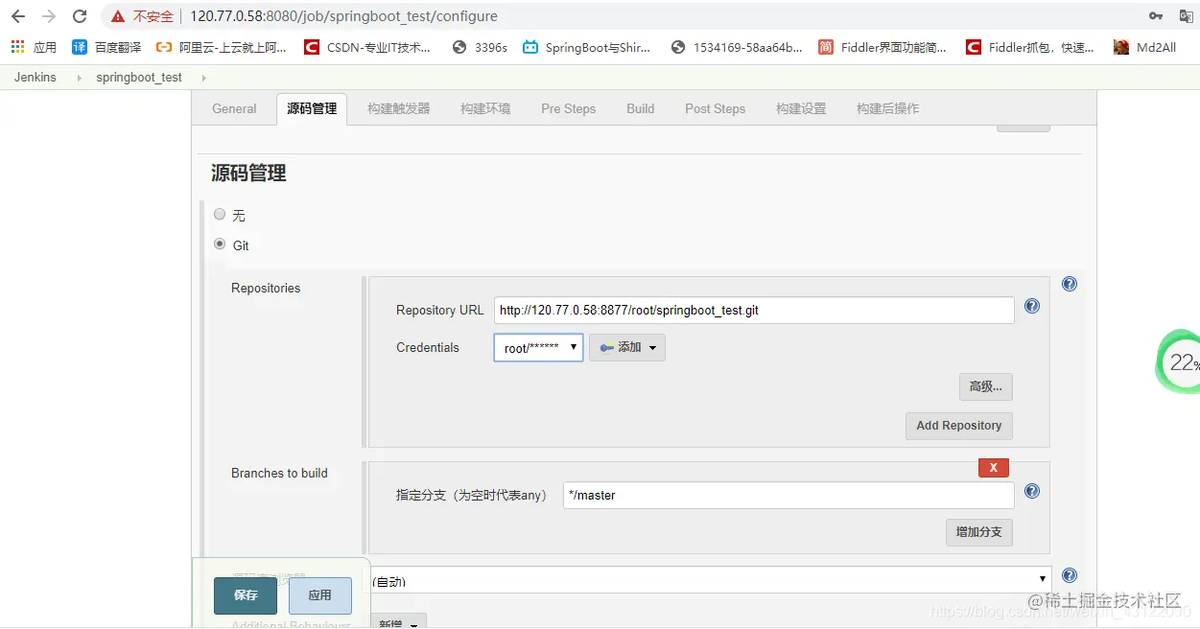This screenshot has width=1200, height=629.
Task: Open the 1534169-58aa64b bookmark
Action: 738,47
